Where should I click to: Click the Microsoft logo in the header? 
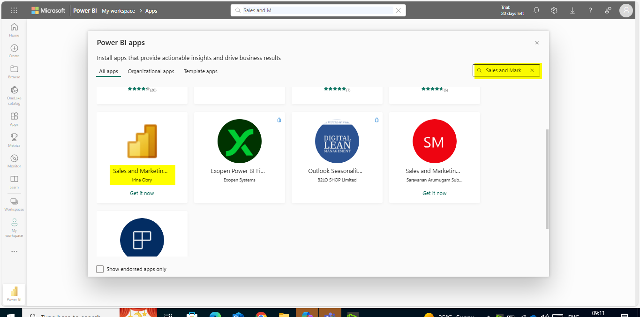point(48,10)
